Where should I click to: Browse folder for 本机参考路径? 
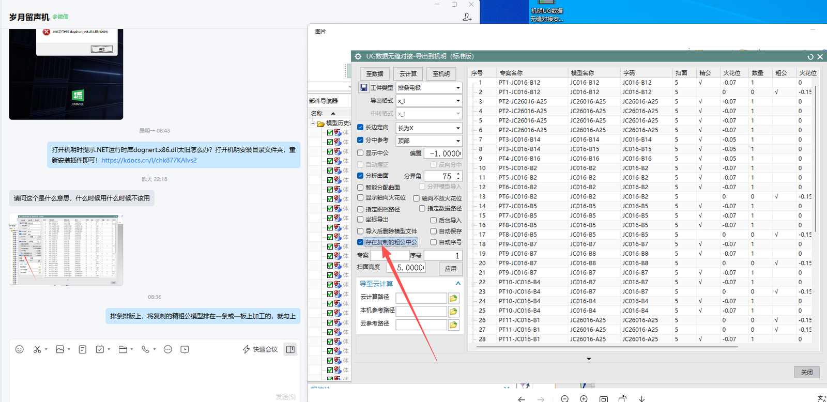pyautogui.click(x=453, y=311)
